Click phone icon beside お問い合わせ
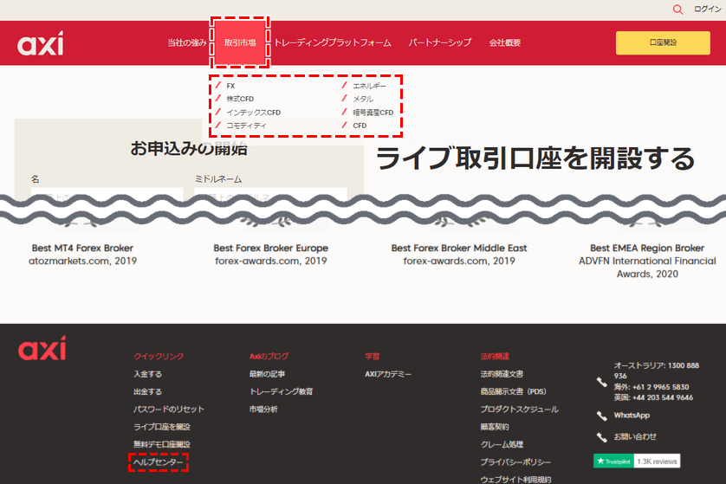 click(x=602, y=436)
